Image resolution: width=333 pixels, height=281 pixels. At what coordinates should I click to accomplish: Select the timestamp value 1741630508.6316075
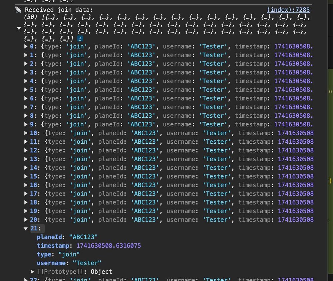[109, 245]
